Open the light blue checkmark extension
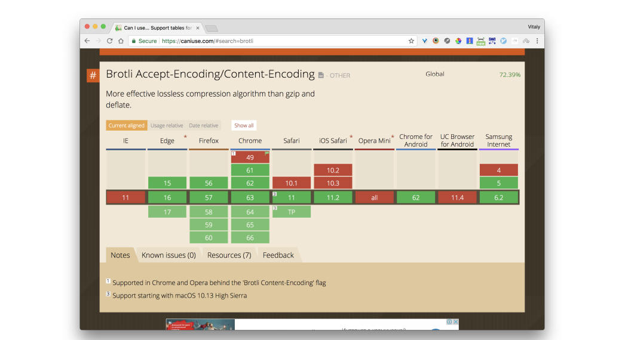This screenshot has width=625, height=340. point(504,41)
